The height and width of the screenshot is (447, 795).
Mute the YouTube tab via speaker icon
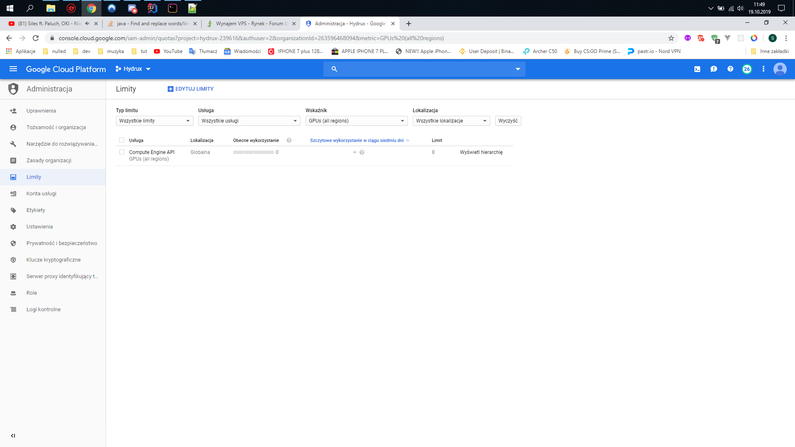point(87,24)
